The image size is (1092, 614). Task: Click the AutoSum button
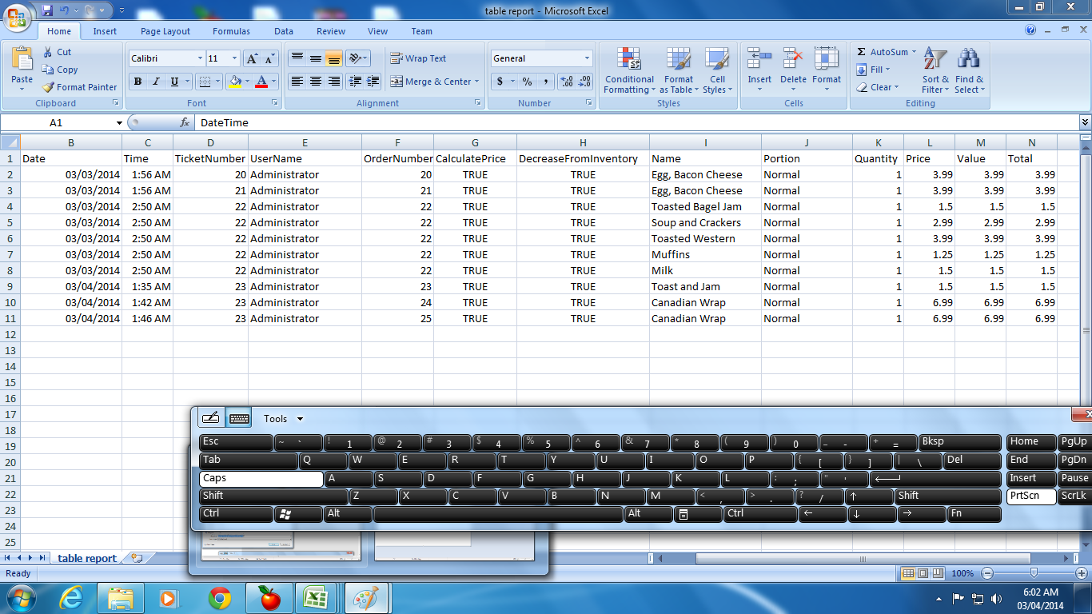pos(882,52)
